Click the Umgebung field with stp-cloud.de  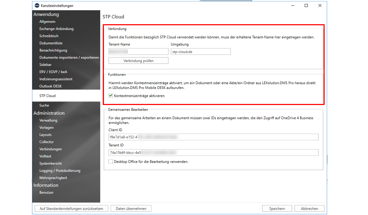click(201, 52)
